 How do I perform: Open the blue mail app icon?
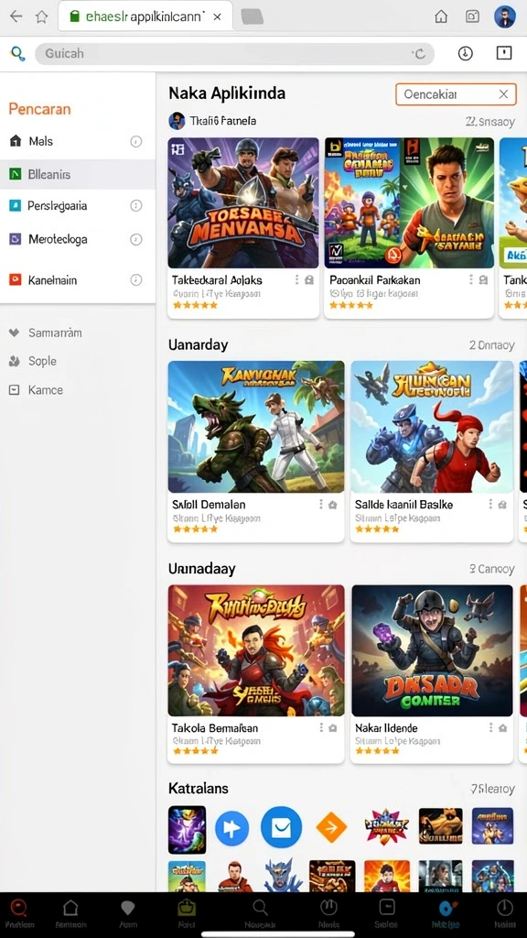281,828
